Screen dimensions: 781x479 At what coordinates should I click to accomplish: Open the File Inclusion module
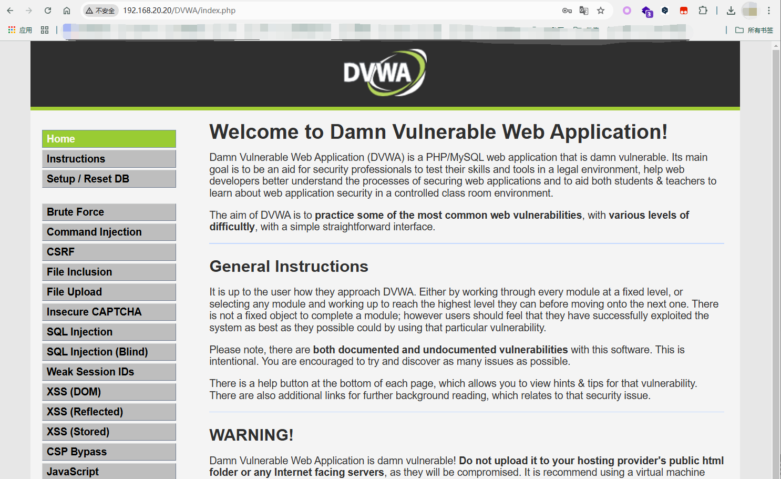[x=109, y=272]
